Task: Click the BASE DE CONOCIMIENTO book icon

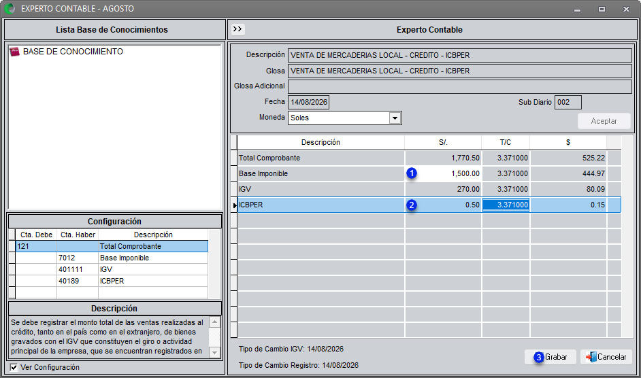Action: click(15, 52)
